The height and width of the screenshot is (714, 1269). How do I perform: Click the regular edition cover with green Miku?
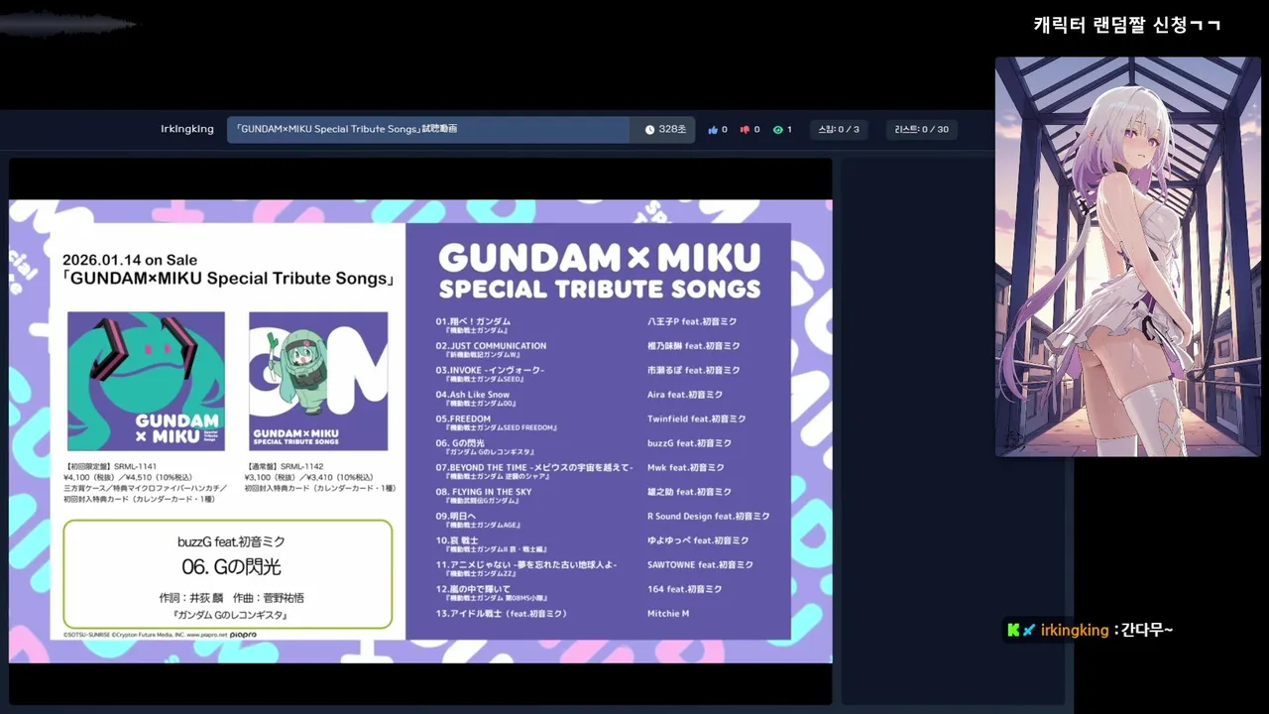[x=318, y=382]
